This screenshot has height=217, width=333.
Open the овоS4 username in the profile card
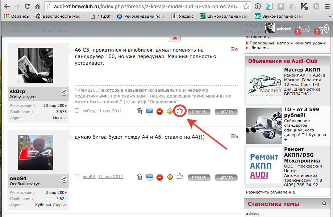tap(18, 178)
